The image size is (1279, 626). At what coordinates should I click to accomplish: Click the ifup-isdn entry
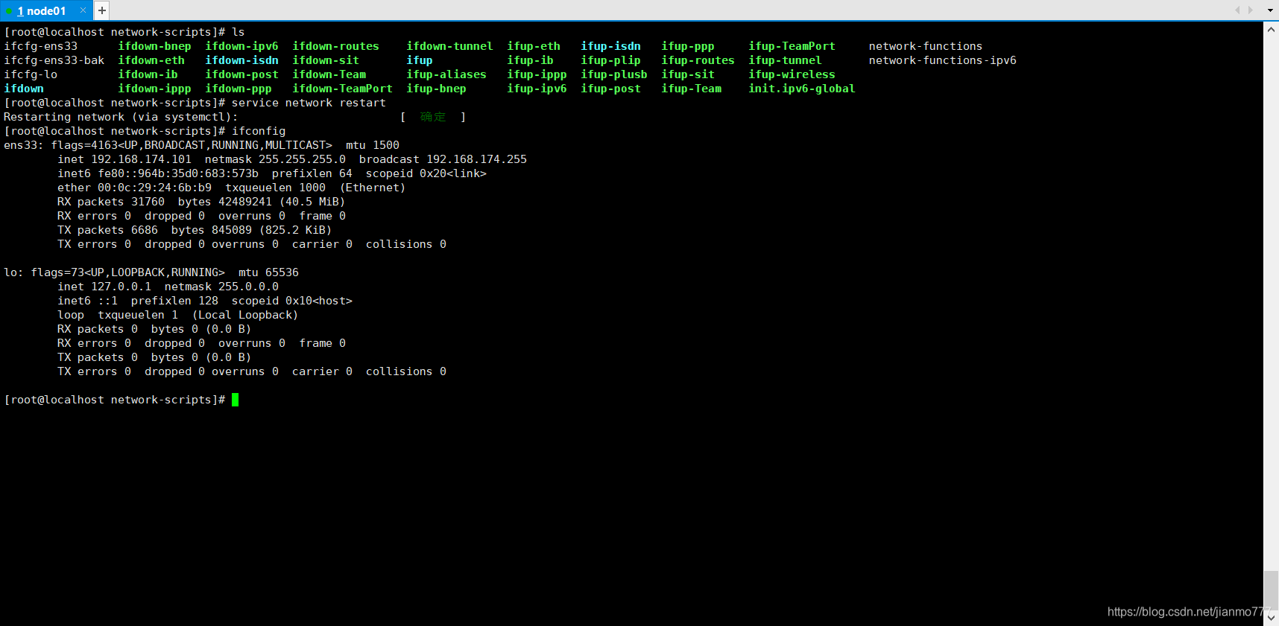610,46
